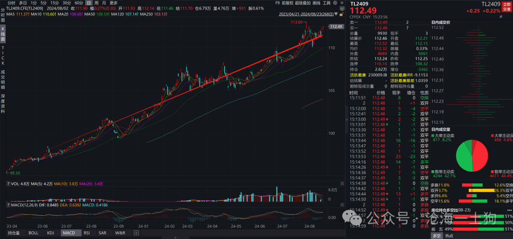
Task: Select the 月 monthly timeframe
Action: tap(104, 3)
